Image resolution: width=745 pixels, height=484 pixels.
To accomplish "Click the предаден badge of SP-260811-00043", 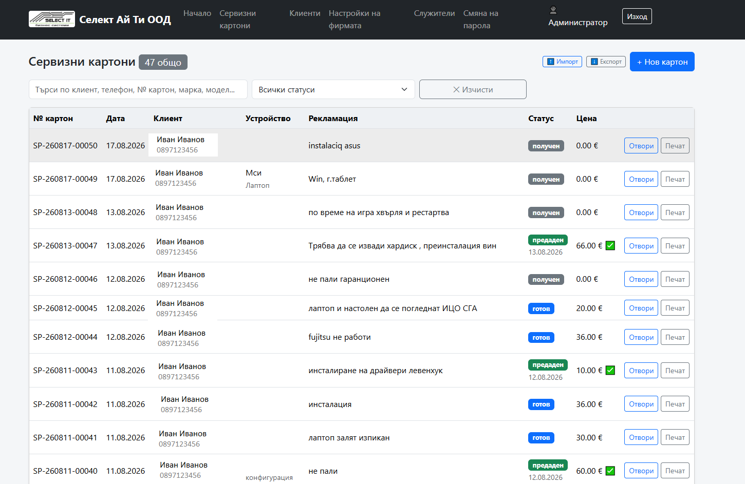I will (x=548, y=365).
